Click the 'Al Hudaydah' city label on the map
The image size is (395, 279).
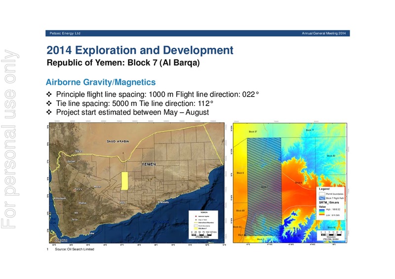(60, 198)
